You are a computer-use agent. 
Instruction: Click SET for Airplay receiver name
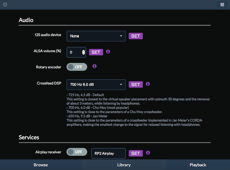(136, 153)
